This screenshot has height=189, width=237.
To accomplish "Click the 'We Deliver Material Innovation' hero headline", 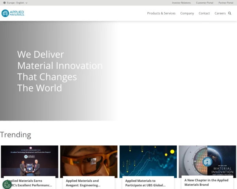I will click(60, 71).
